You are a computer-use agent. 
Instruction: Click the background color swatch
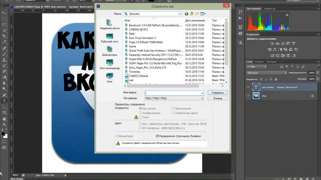(6, 136)
